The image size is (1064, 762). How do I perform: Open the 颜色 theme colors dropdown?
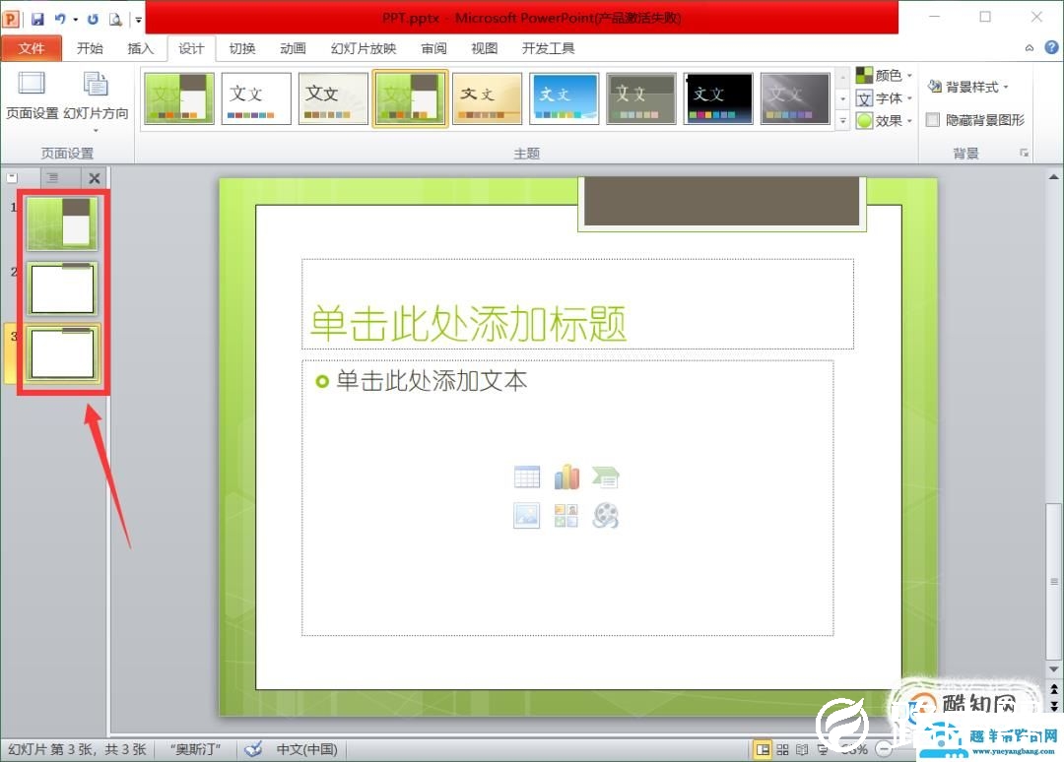tap(884, 74)
